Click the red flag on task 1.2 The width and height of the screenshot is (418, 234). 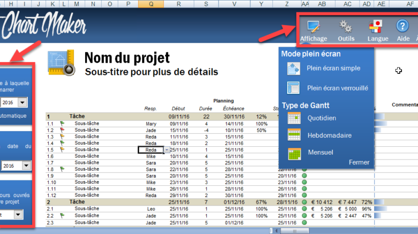pyautogui.click(x=62, y=130)
